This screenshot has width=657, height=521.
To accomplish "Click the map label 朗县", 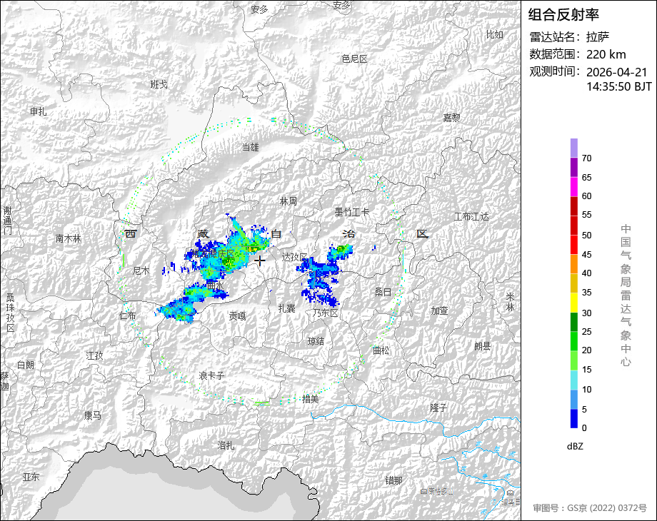I will [x=482, y=346].
